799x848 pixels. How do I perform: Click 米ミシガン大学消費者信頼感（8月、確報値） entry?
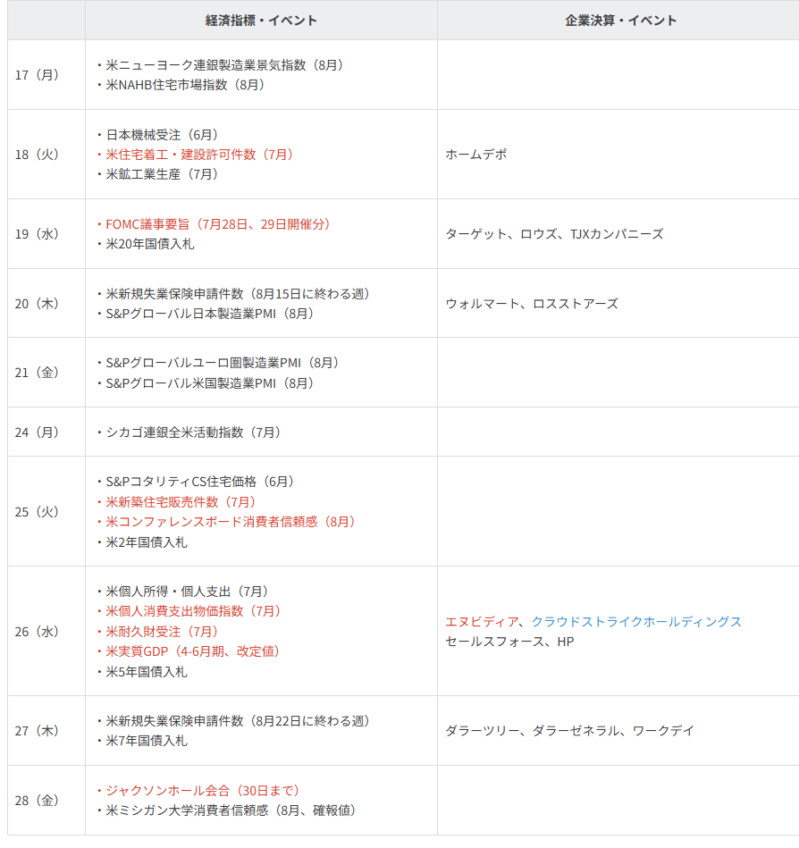(x=227, y=810)
